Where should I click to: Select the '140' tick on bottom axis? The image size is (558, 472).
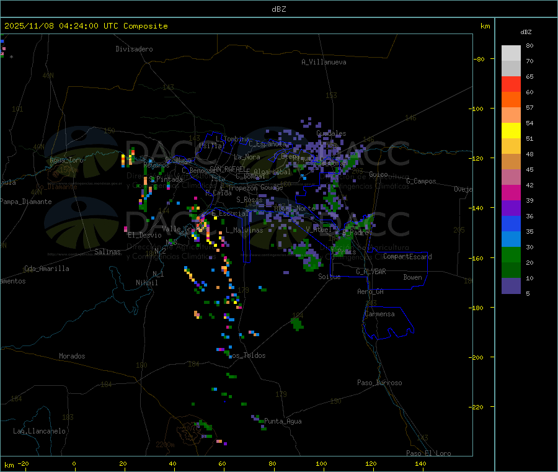(x=420, y=463)
